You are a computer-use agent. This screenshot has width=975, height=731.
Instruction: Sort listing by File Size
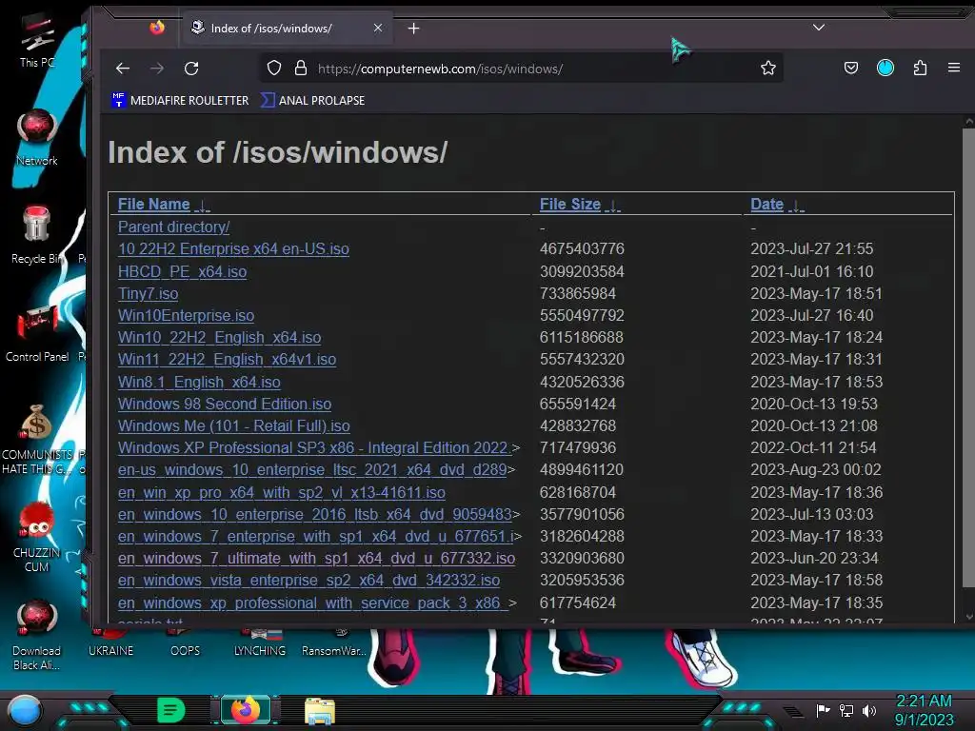coord(570,204)
